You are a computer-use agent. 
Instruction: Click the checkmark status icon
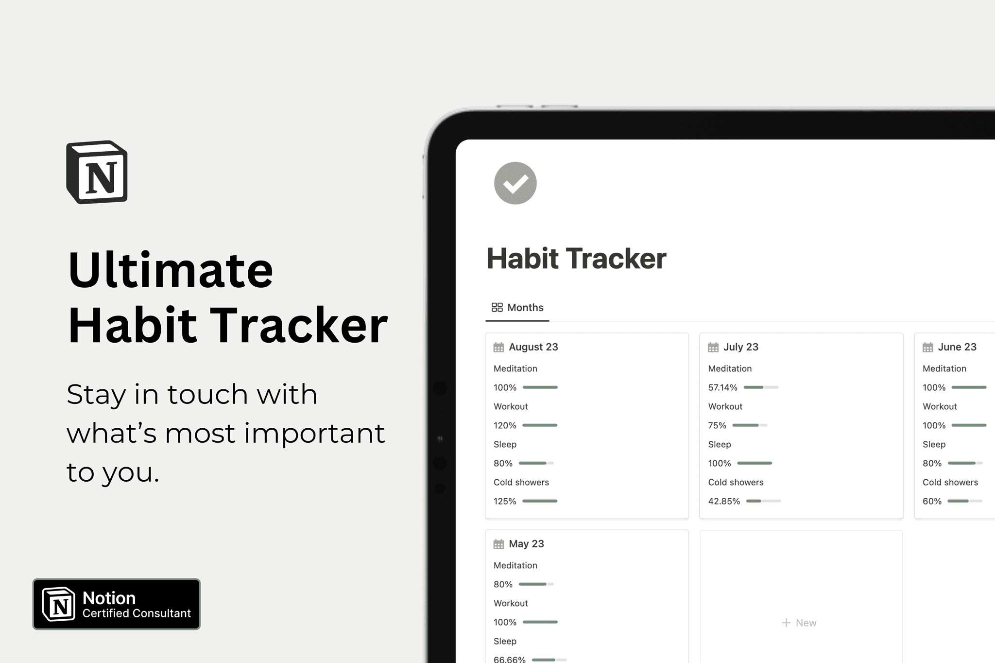point(515,184)
